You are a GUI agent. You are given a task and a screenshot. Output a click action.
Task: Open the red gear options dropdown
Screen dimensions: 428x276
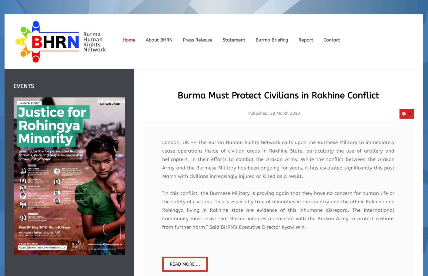pos(406,114)
